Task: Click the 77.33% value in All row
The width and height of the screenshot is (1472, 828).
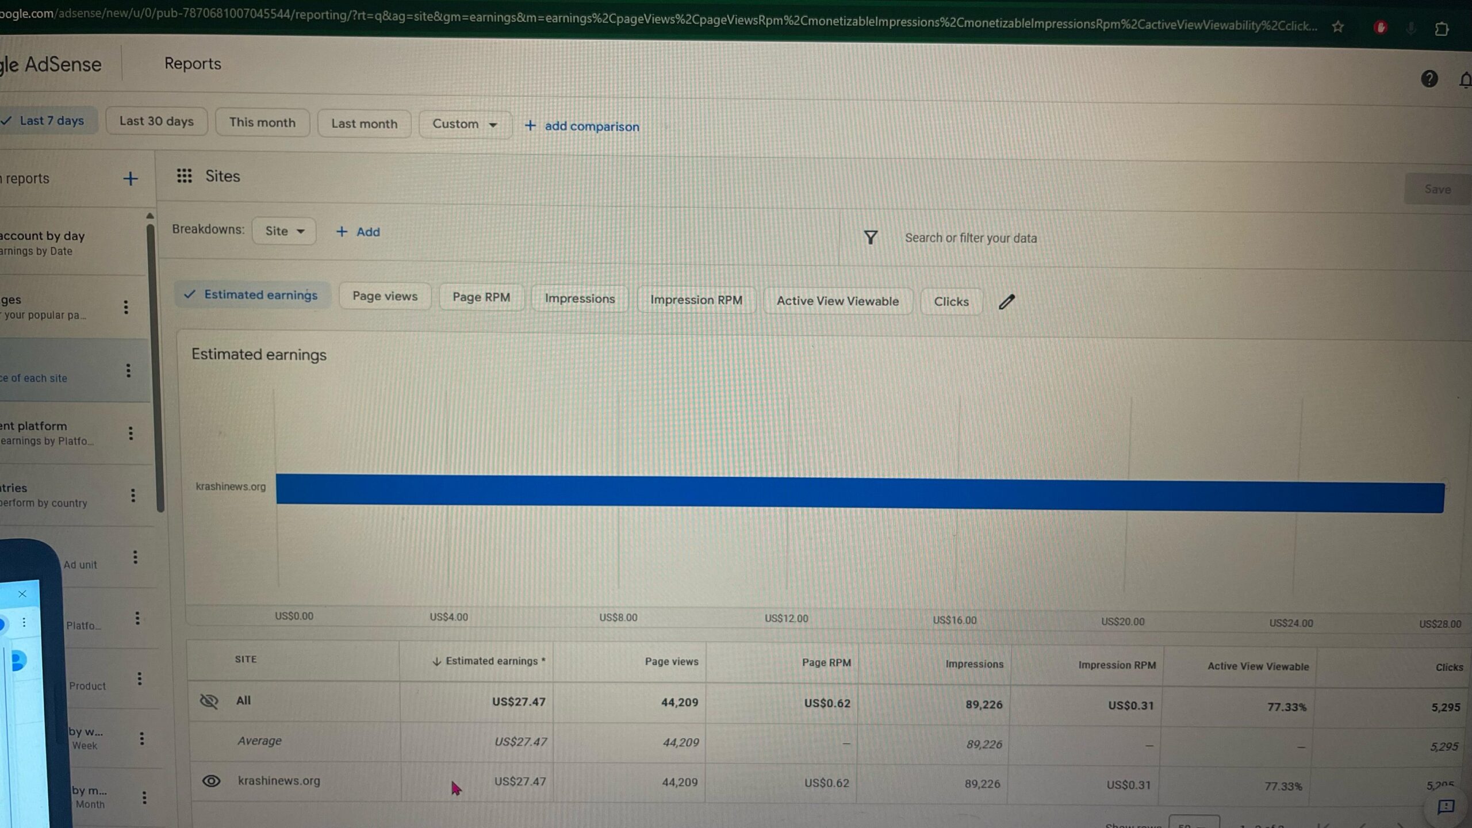Action: [1287, 707]
